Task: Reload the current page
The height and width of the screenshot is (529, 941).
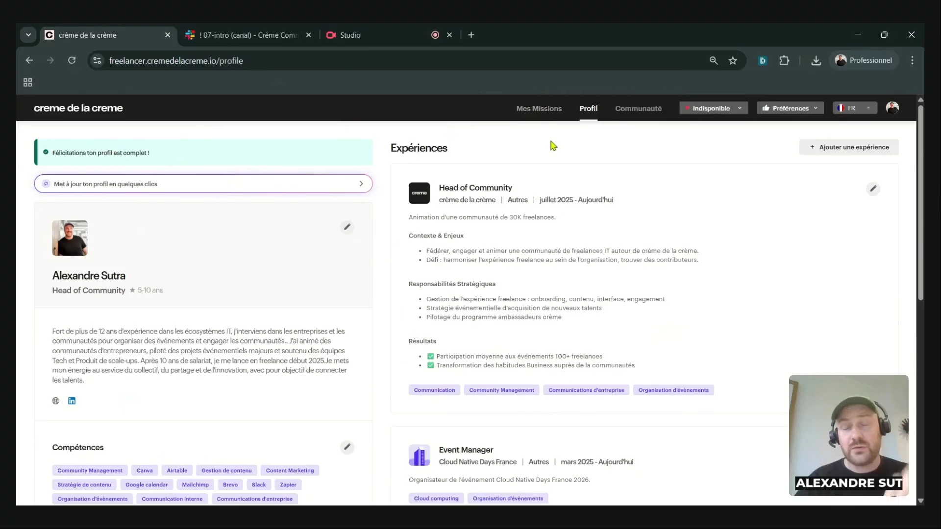Action: [x=72, y=60]
